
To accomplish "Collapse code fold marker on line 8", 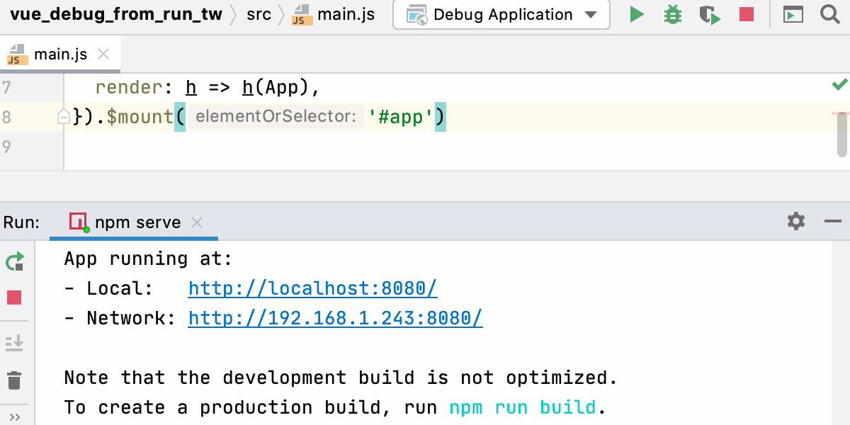I will (x=64, y=116).
